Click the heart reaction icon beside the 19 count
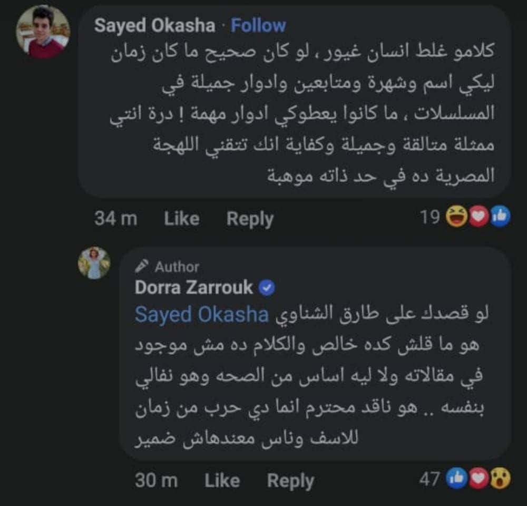Screen dimensions: 527x506 point(479,218)
